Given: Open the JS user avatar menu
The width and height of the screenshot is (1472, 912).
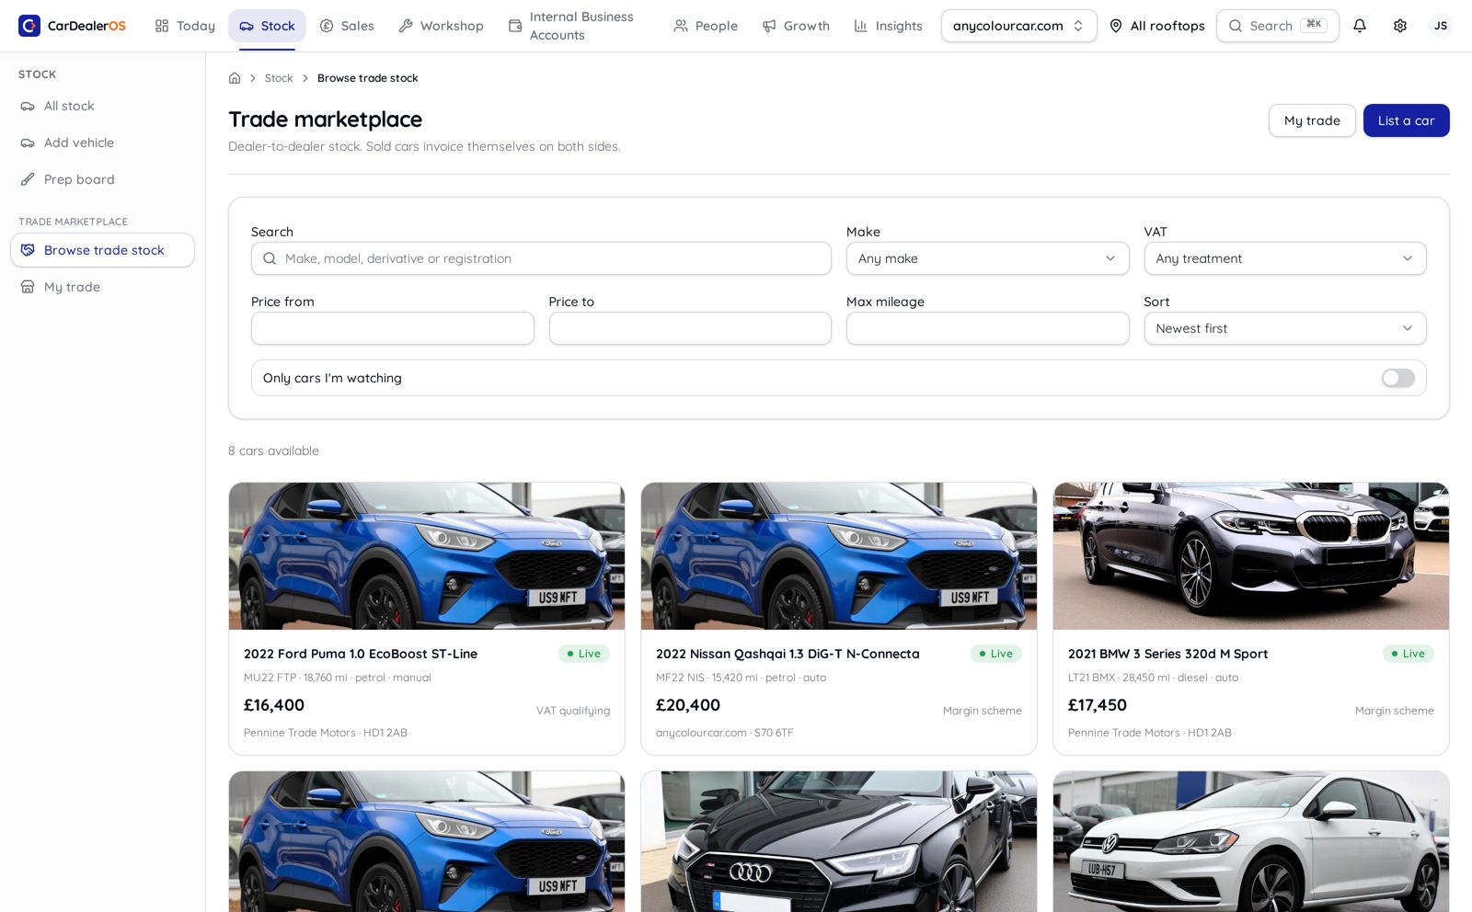Looking at the screenshot, I should (1441, 26).
